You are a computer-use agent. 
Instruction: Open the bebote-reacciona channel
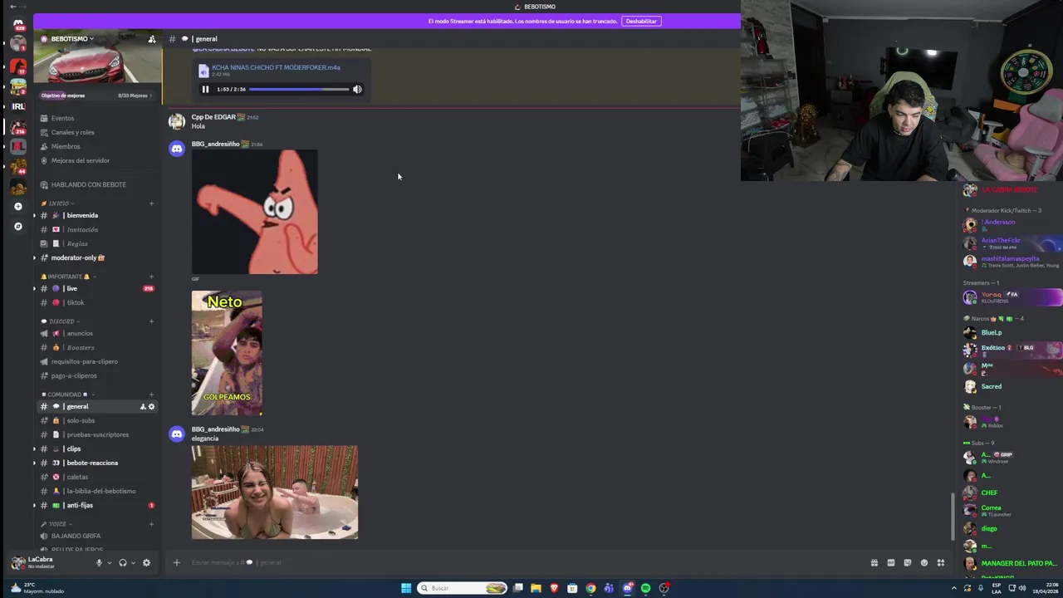pyautogui.click(x=98, y=463)
